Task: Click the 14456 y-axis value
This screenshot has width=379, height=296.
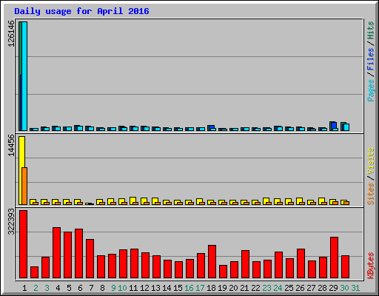Action: point(11,145)
